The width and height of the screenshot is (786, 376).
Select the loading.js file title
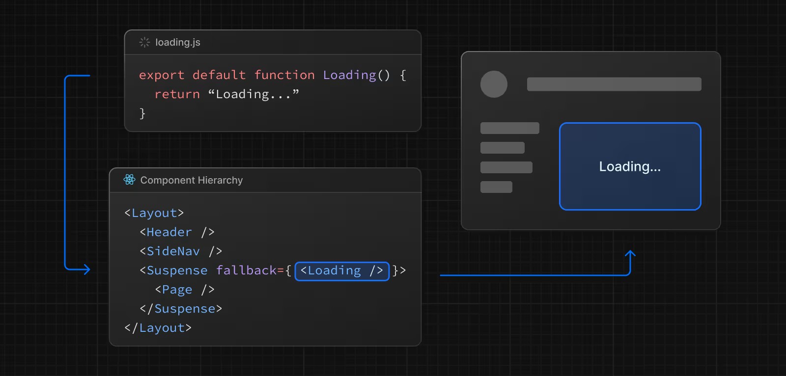(x=177, y=42)
